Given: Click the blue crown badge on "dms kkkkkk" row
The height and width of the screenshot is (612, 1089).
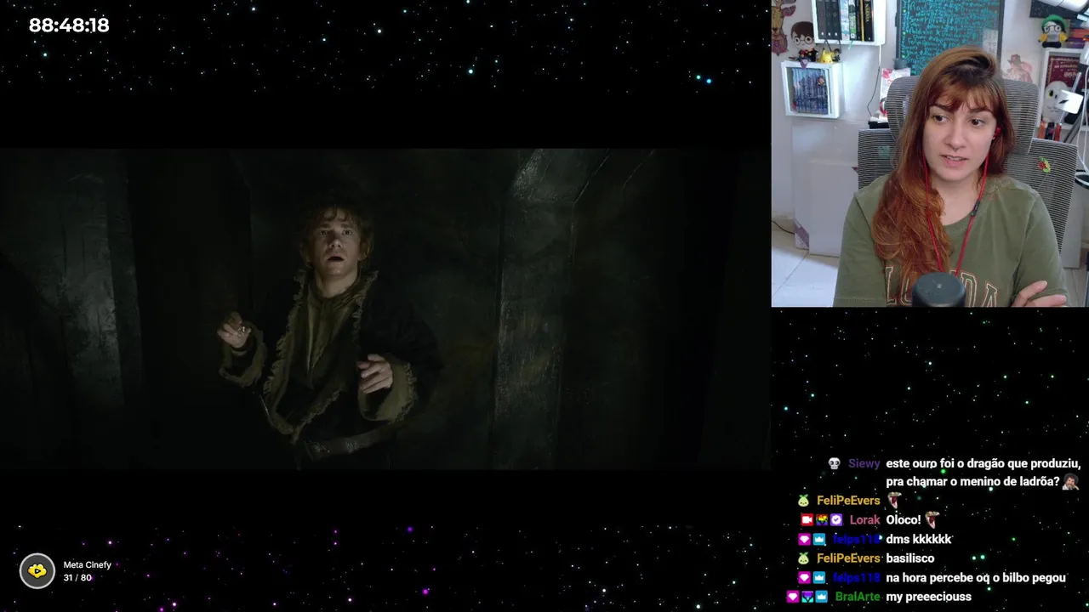Looking at the screenshot, I should (819, 540).
